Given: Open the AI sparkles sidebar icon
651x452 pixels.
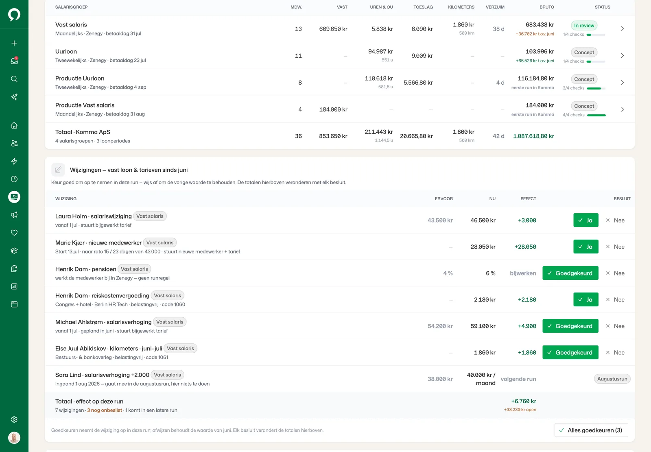Looking at the screenshot, I should point(14,97).
